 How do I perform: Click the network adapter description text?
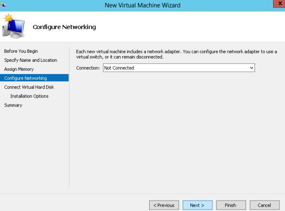[176, 54]
